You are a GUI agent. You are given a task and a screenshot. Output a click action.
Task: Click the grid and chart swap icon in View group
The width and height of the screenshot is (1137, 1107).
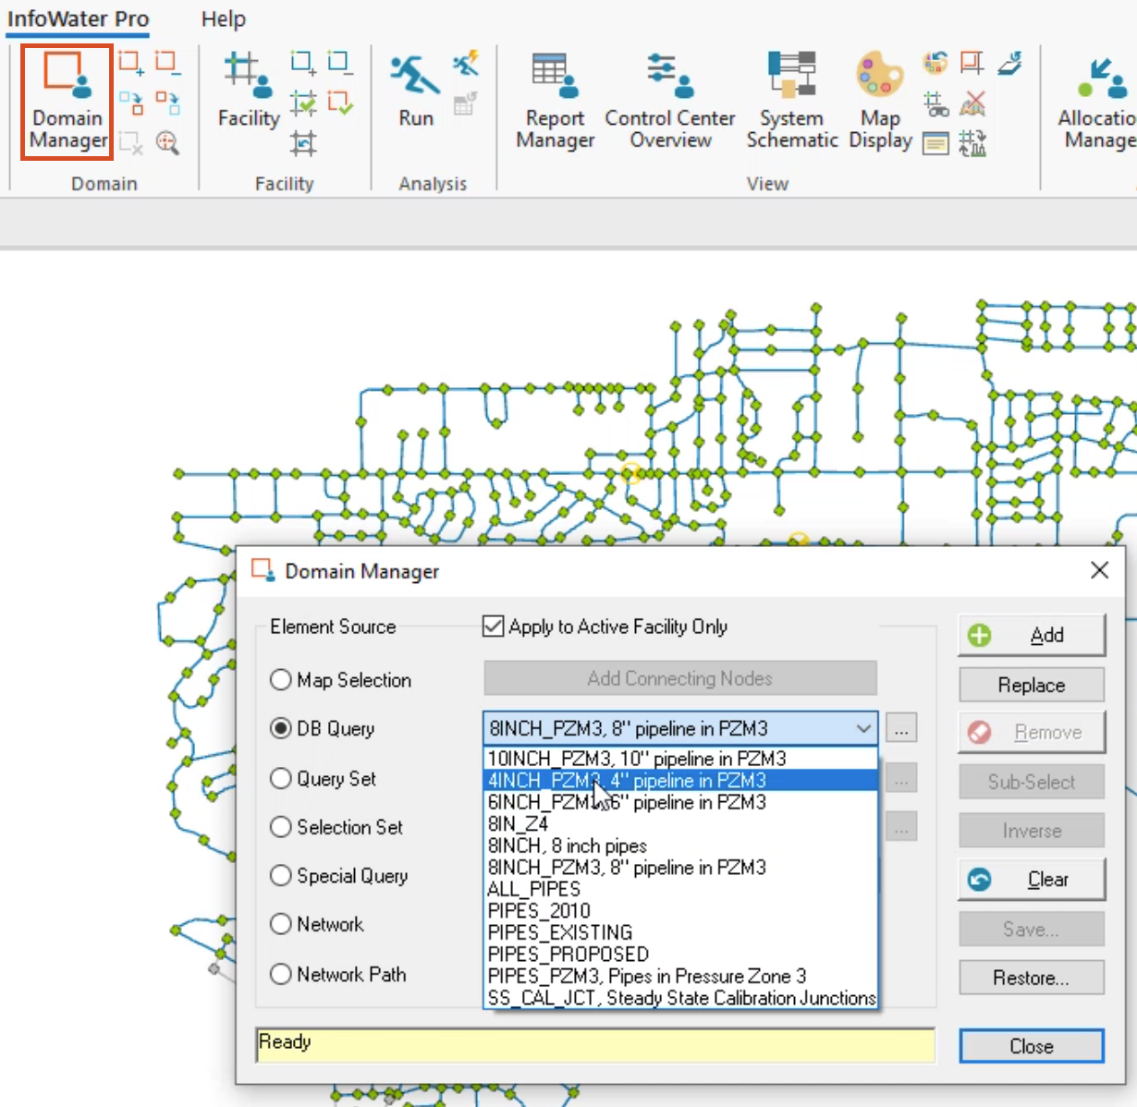coord(972,143)
